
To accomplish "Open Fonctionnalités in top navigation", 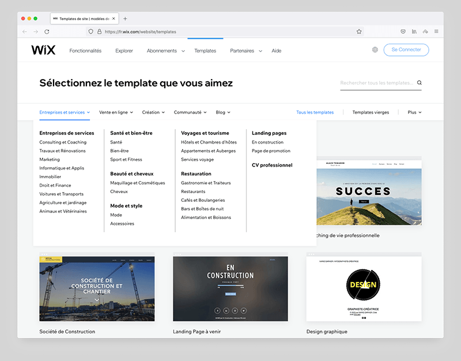I will pyautogui.click(x=85, y=51).
